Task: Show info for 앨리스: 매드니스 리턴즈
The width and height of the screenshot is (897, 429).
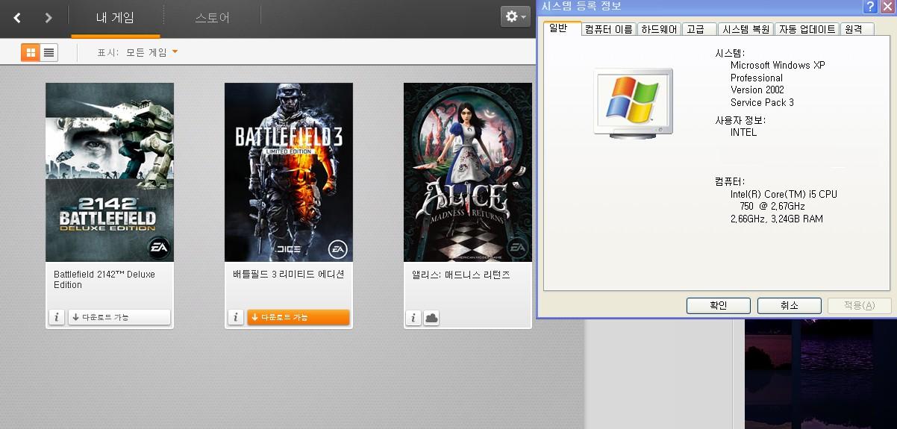Action: coord(414,317)
